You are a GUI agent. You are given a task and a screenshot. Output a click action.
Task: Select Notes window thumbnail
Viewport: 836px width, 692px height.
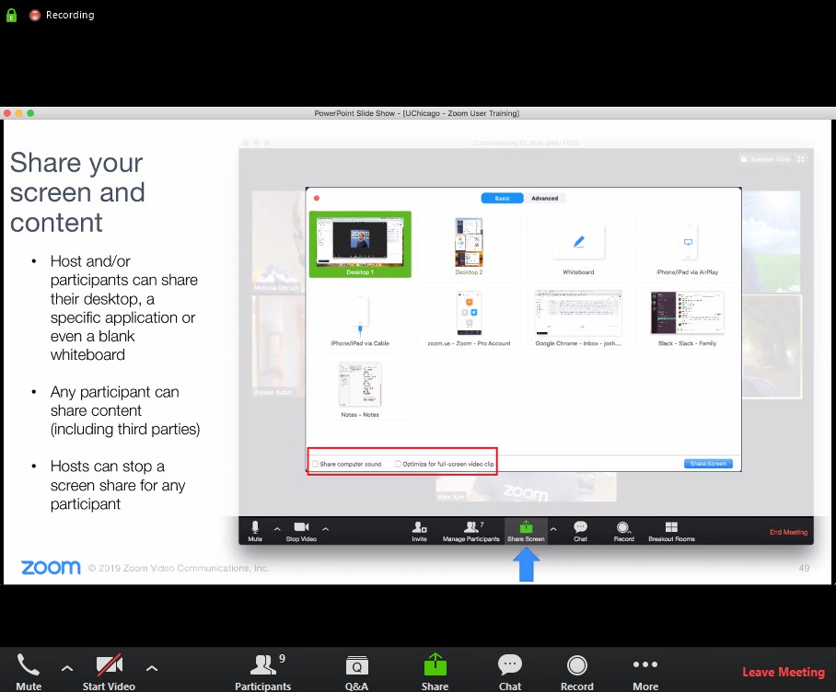click(360, 388)
